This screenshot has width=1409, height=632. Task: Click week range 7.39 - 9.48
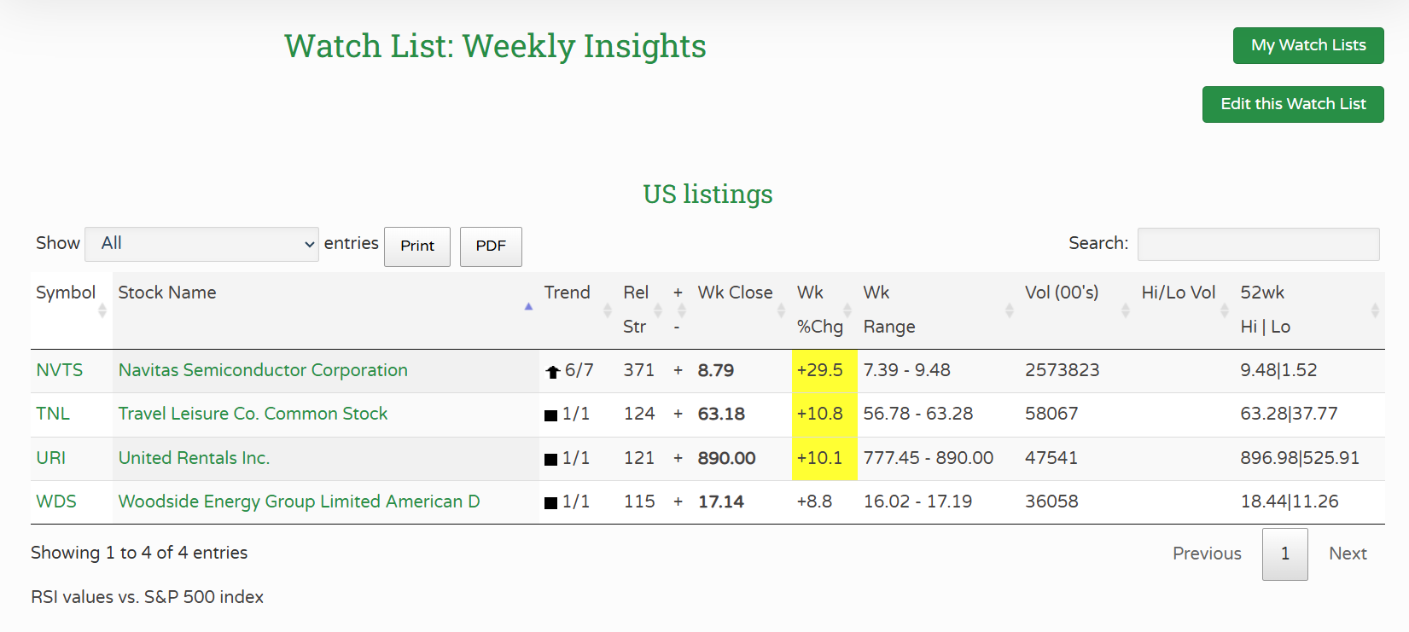(906, 370)
